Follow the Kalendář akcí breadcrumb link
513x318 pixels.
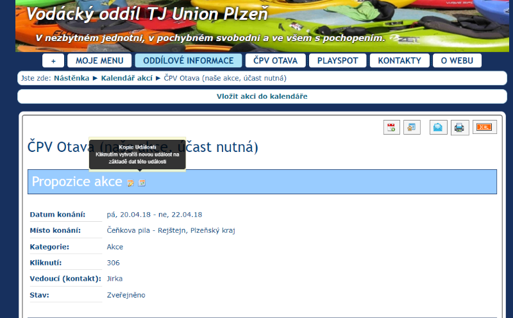pyautogui.click(x=127, y=78)
